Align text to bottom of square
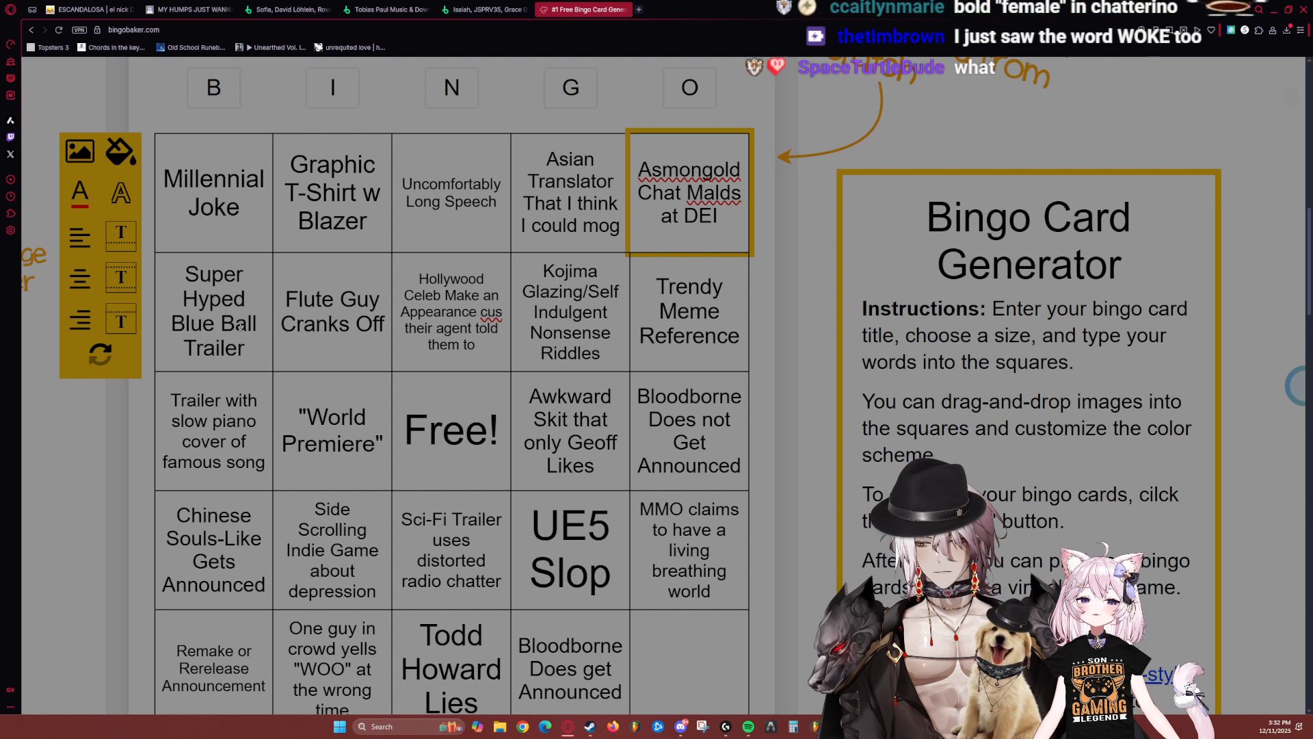The height and width of the screenshot is (739, 1313). [120, 319]
